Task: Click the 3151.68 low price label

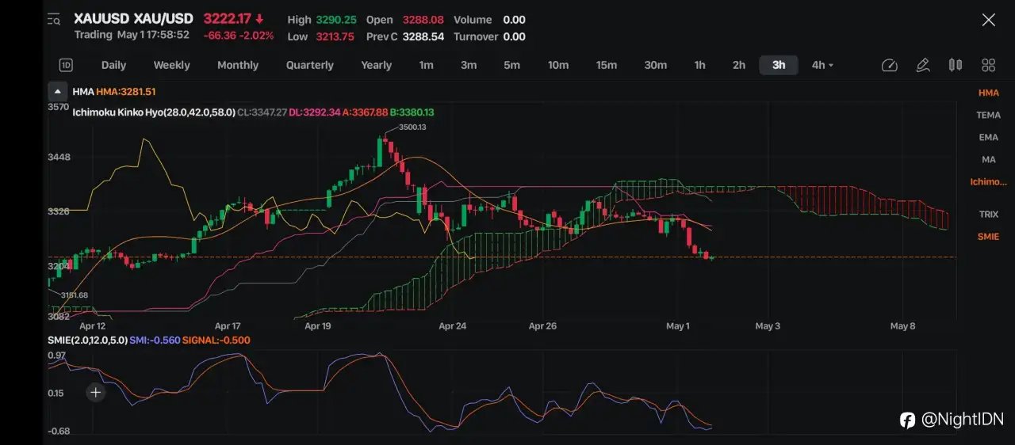Action: tap(74, 295)
